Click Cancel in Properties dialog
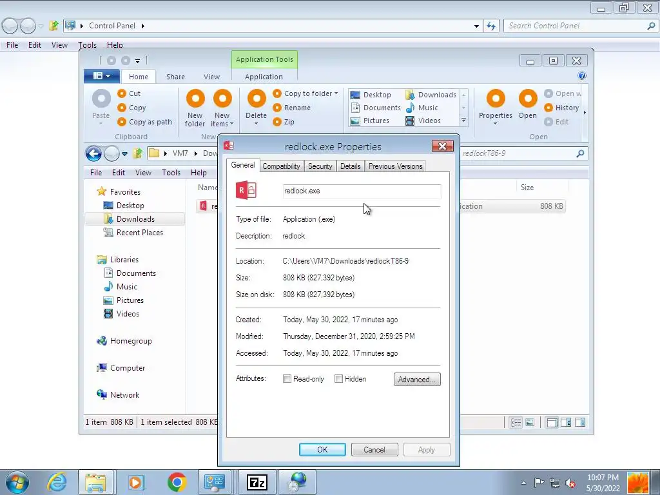 click(374, 449)
